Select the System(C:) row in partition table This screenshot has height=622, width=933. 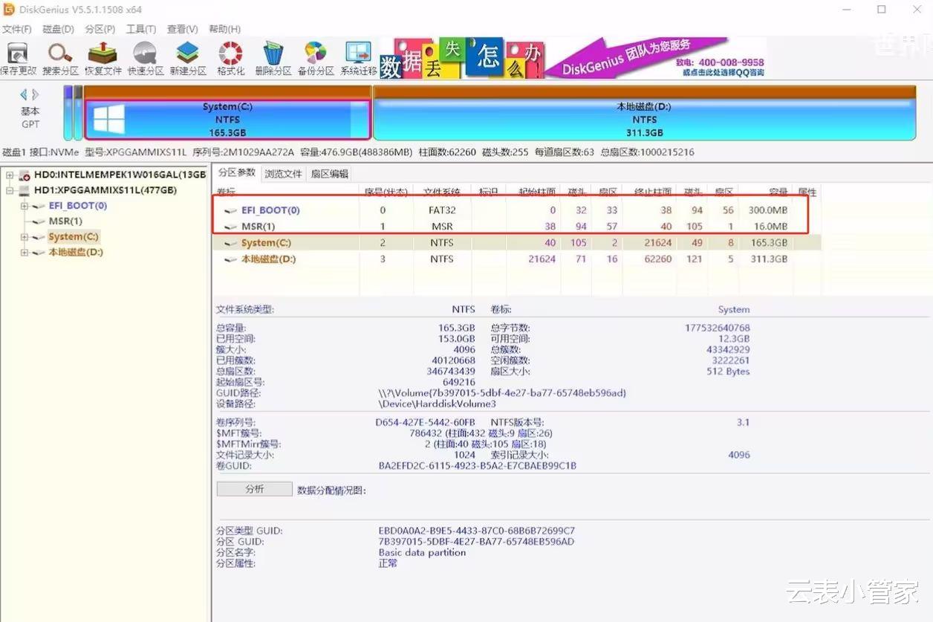click(516, 243)
